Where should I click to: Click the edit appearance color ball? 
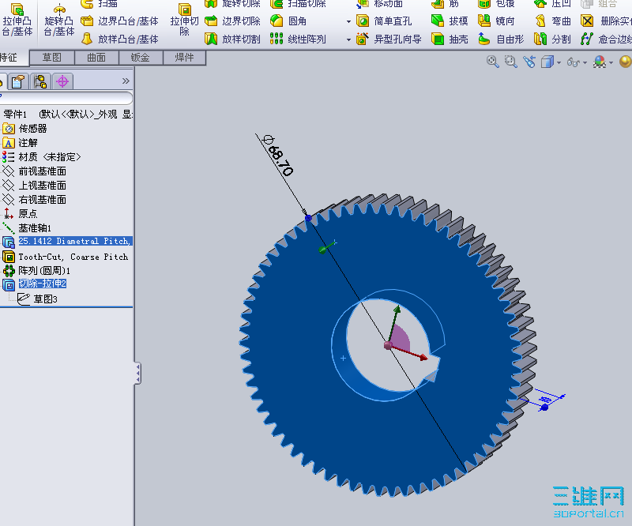coord(600,62)
